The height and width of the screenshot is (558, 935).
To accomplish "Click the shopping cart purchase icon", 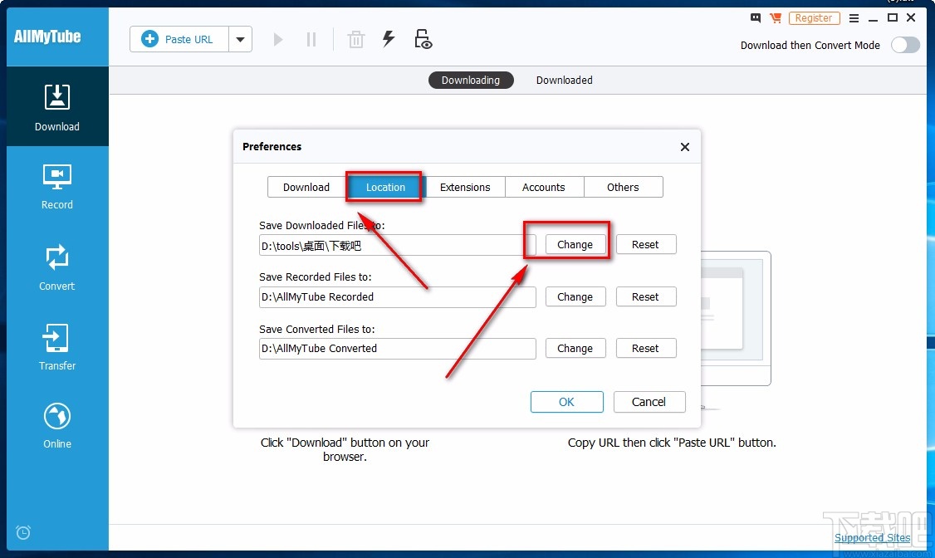I will [776, 18].
